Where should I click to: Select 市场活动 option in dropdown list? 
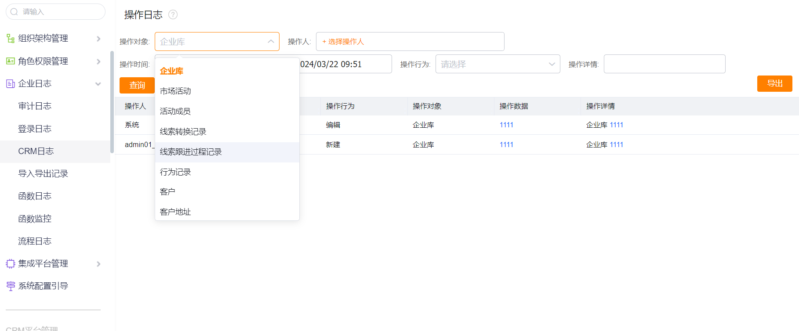227,91
